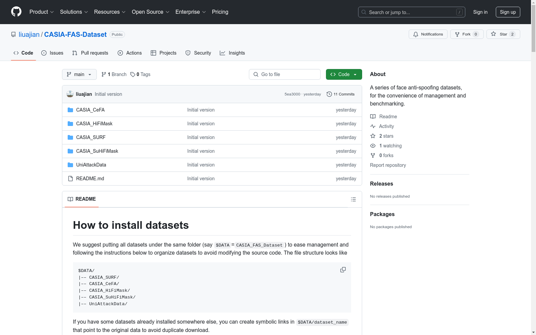Expand the Enterprise menu
The height and width of the screenshot is (335, 536).
[191, 12]
